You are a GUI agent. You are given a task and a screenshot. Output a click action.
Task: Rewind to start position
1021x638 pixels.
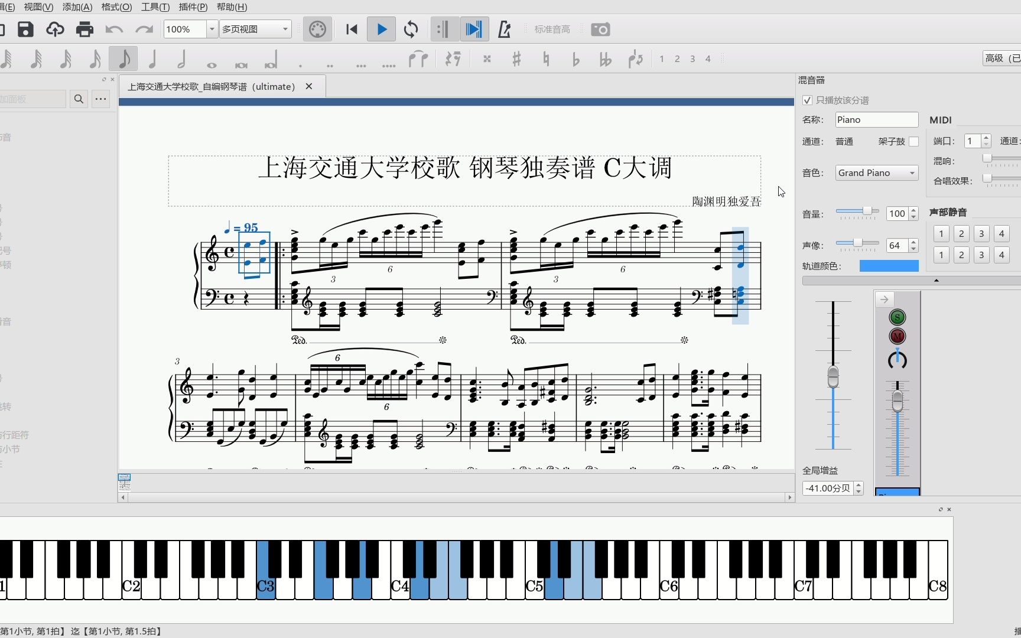352,29
